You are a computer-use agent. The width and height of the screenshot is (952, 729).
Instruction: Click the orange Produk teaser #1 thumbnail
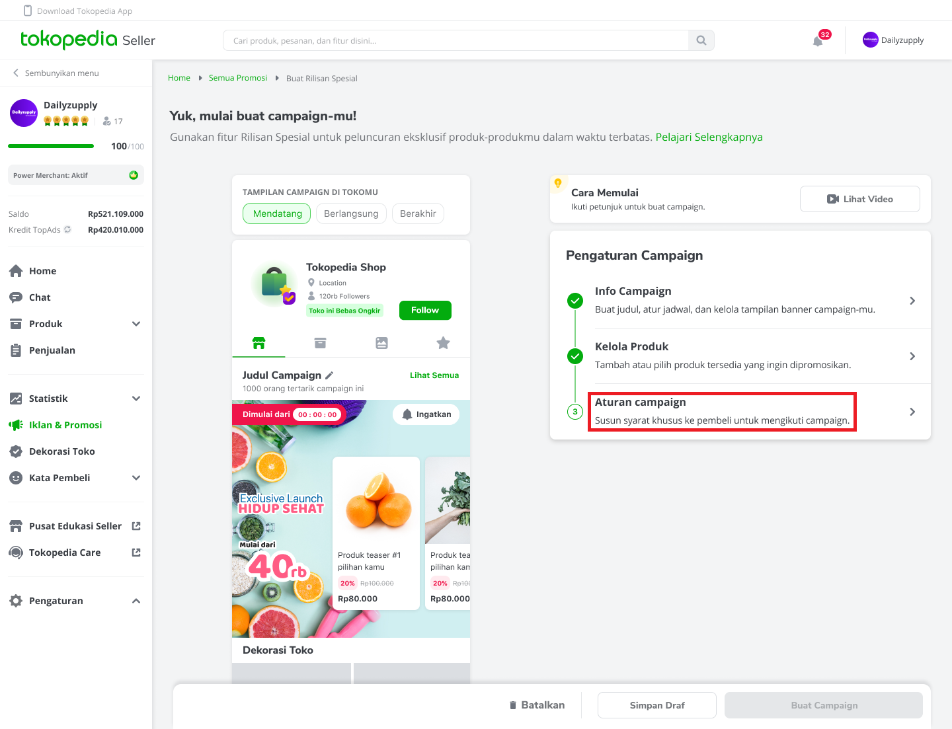tap(376, 500)
